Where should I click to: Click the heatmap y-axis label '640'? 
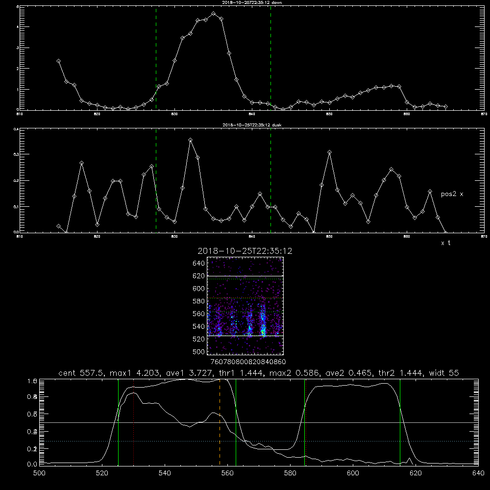coord(199,264)
